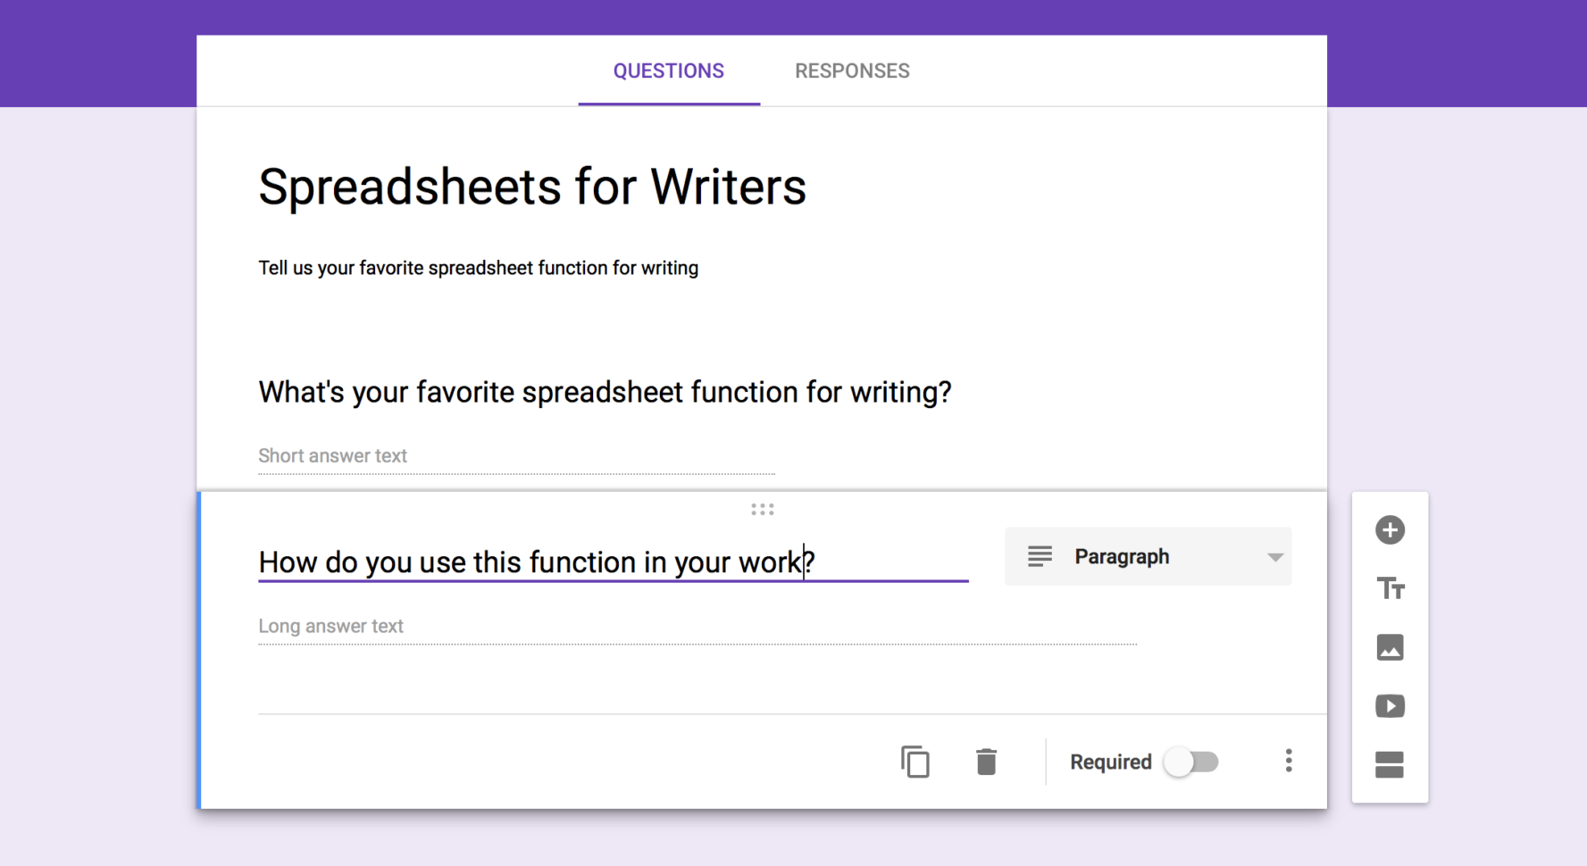
Task: Edit the form description text
Action: click(478, 267)
